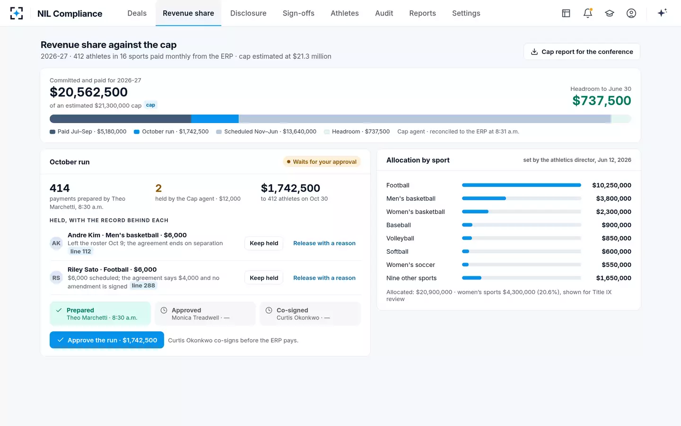The width and height of the screenshot is (681, 426).
Task: Click the checkmark icon on Prepared step
Action: (x=59, y=311)
